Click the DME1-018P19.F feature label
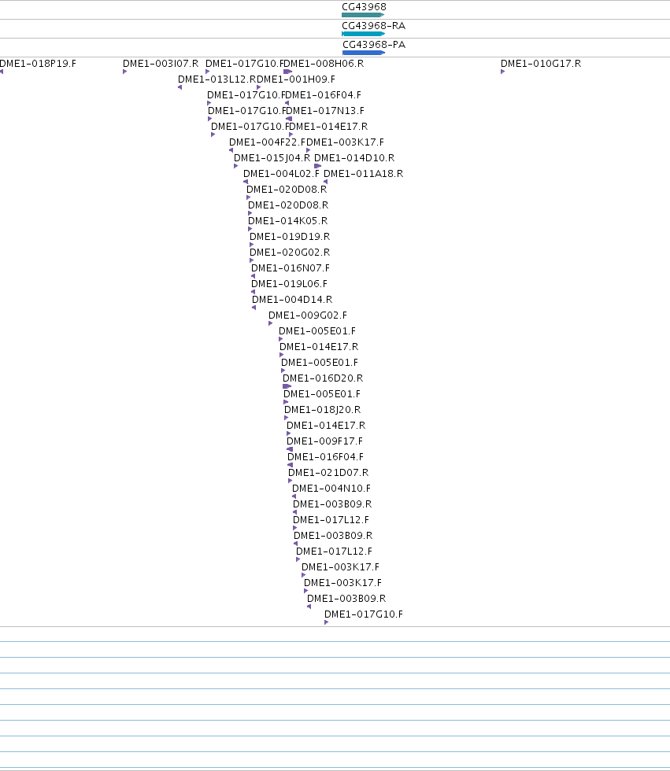 tap(38, 64)
